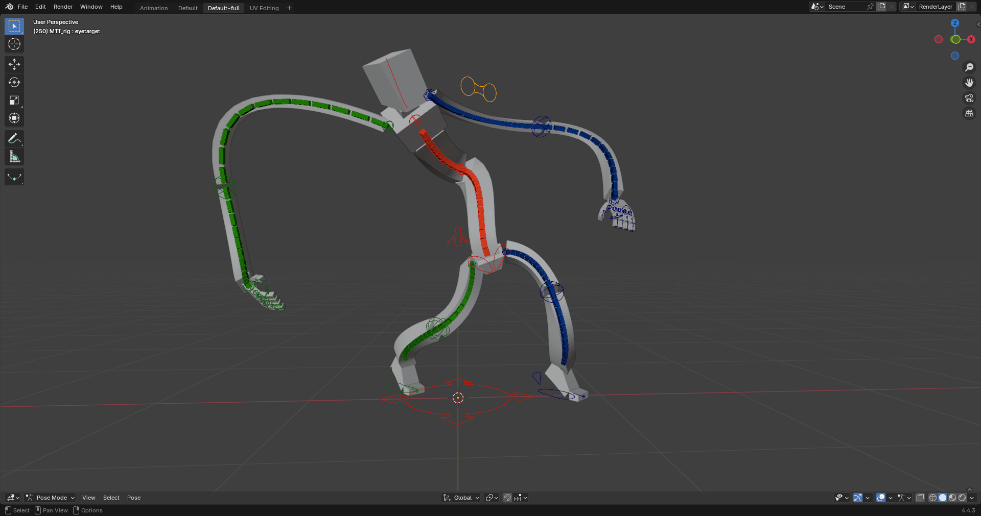Screen dimensions: 981x516
Task: Select the Cursor tool in the toolbar
Action: click(x=14, y=44)
